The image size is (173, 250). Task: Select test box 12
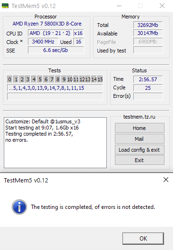point(82,79)
